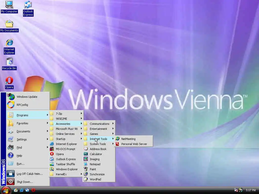Expand the Programs submenu arrow
259x194 pixels.
point(47,115)
